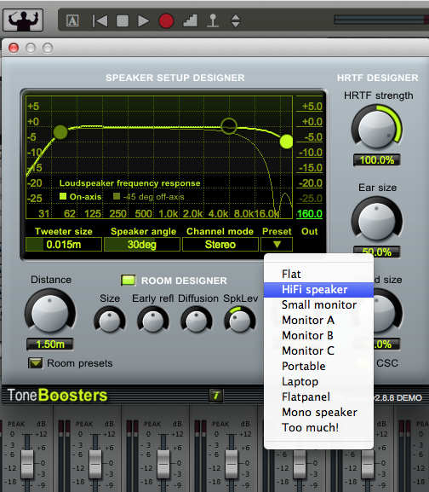The height and width of the screenshot is (492, 429).
Task: Choose the Laptop preset
Action: [x=319, y=381]
